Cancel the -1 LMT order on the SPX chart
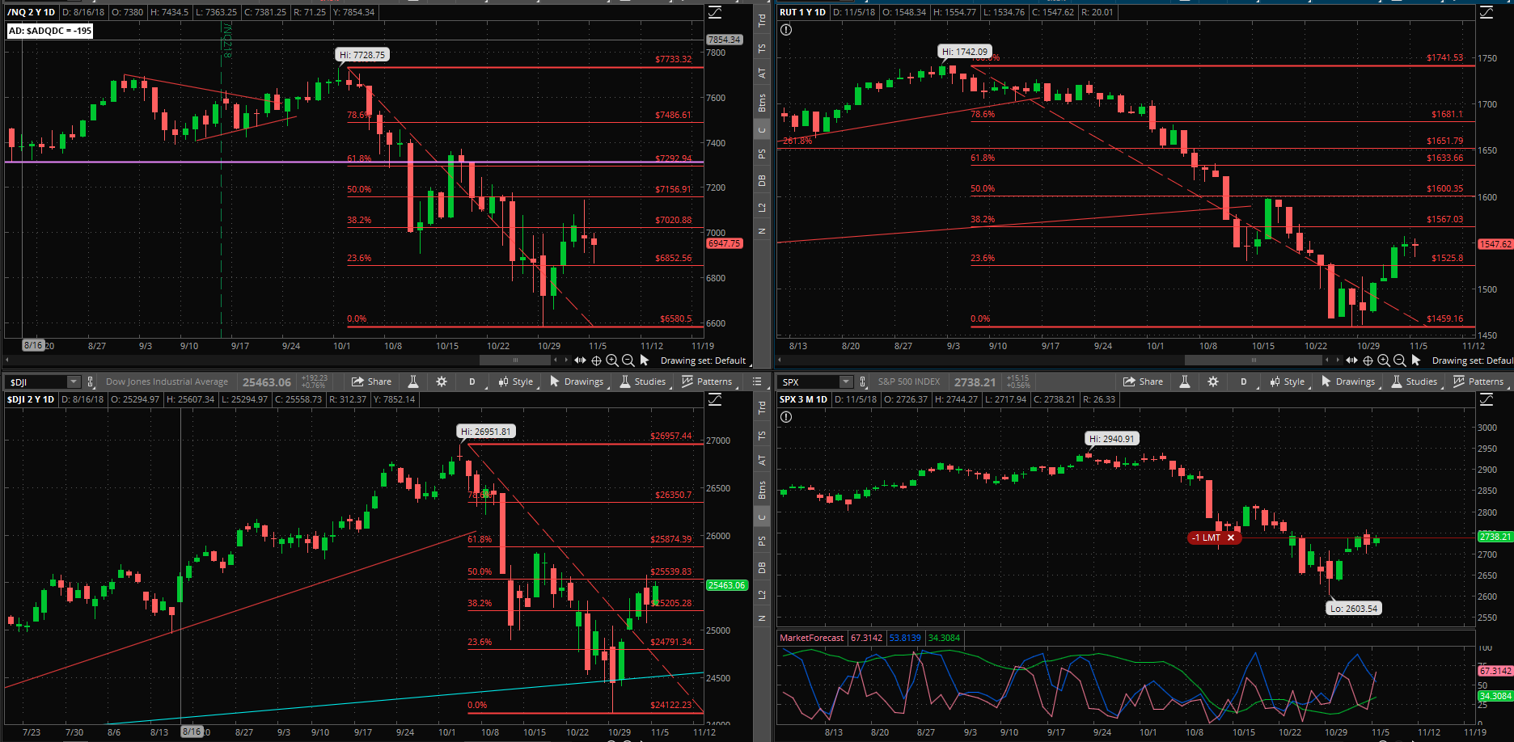The height and width of the screenshot is (742, 1514). click(1231, 538)
